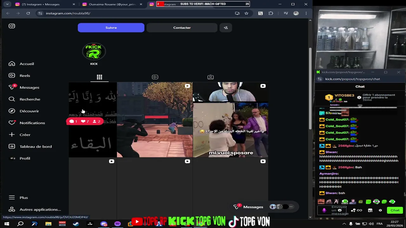Image resolution: width=406 pixels, height=228 pixels.
Task: Select the reels tab on profile
Action: [155, 77]
